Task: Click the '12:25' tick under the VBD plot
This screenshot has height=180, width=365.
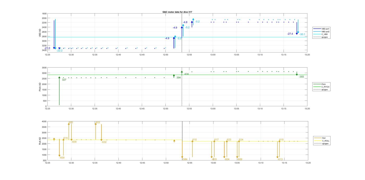Action: (x=47, y=55)
